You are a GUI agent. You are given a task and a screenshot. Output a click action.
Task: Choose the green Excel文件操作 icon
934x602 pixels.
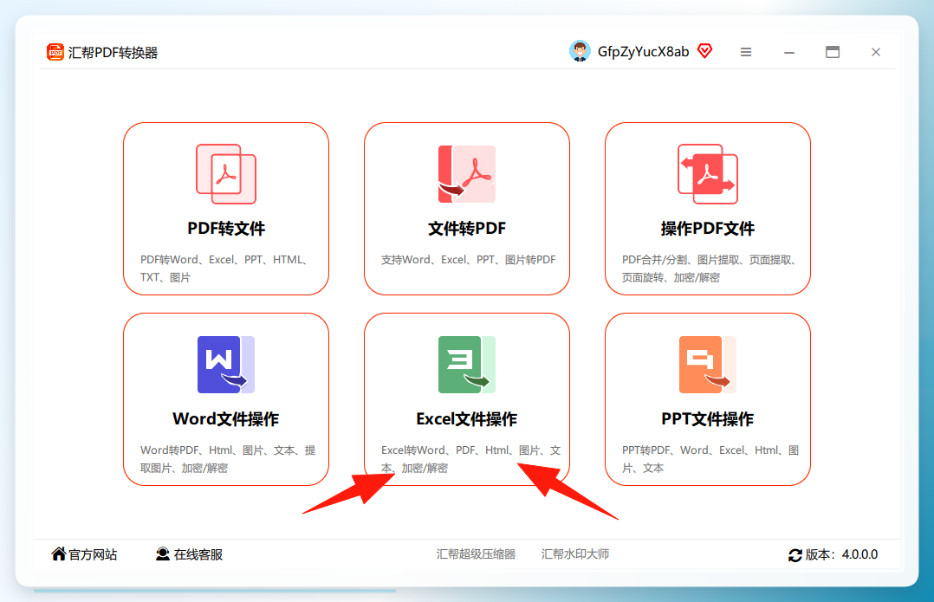point(467,365)
